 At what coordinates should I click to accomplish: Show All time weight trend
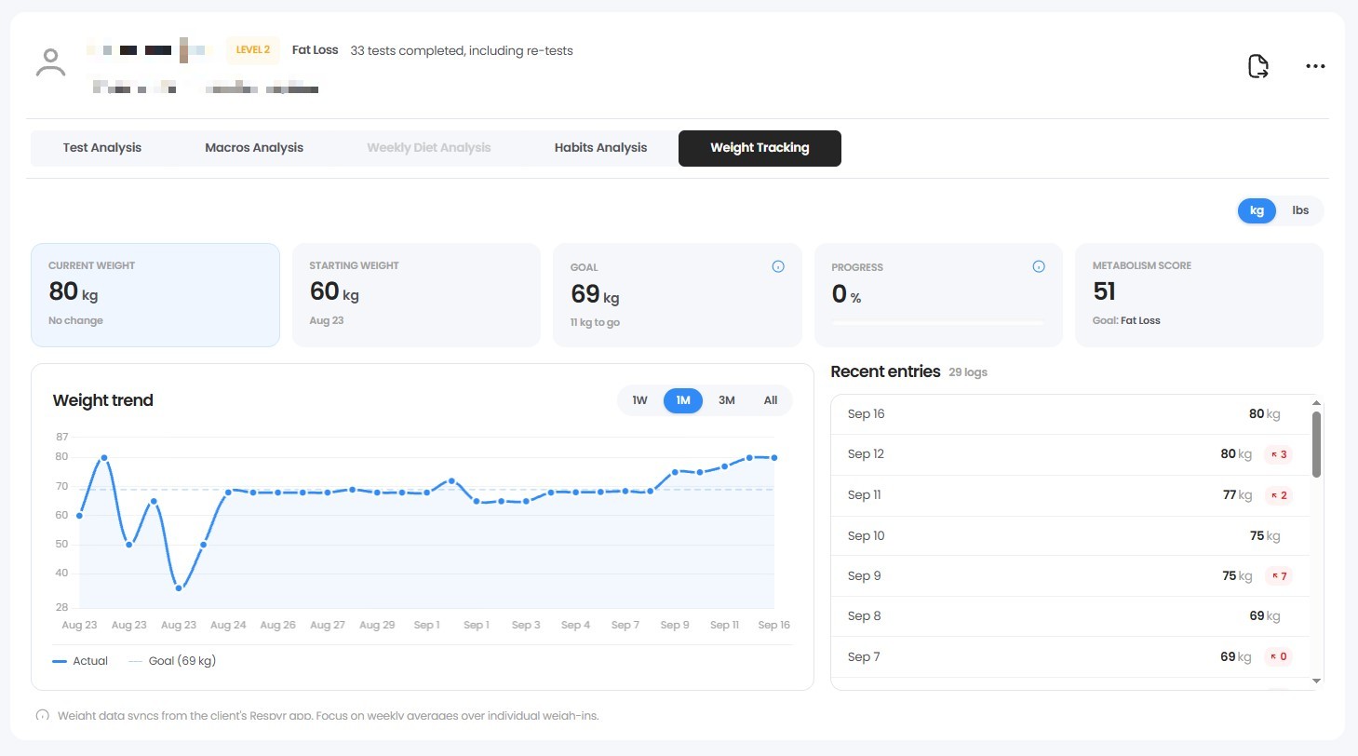tap(771, 400)
